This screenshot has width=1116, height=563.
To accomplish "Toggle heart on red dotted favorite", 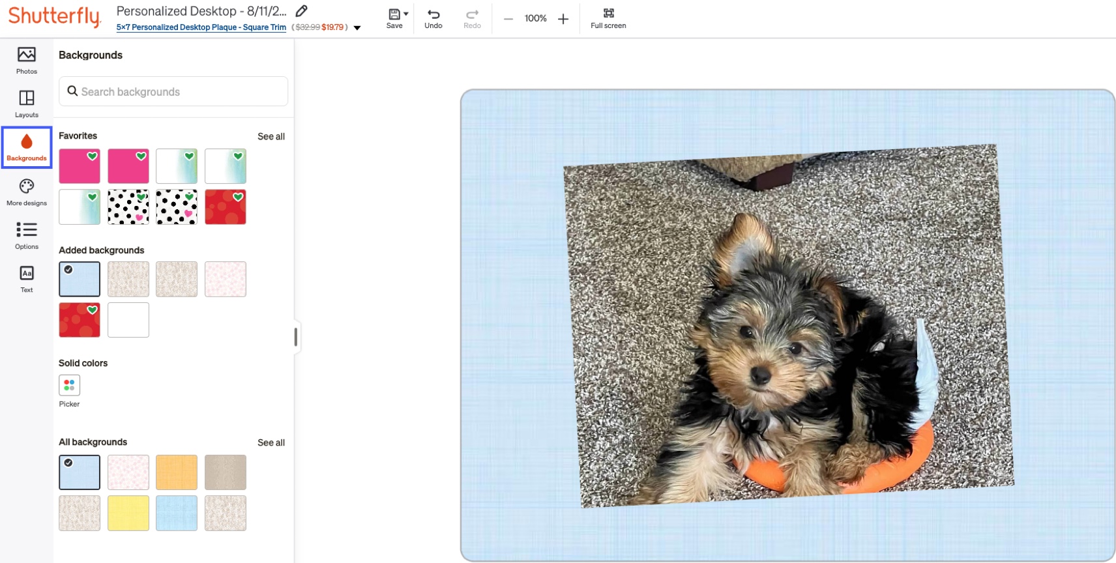I will click(x=238, y=197).
